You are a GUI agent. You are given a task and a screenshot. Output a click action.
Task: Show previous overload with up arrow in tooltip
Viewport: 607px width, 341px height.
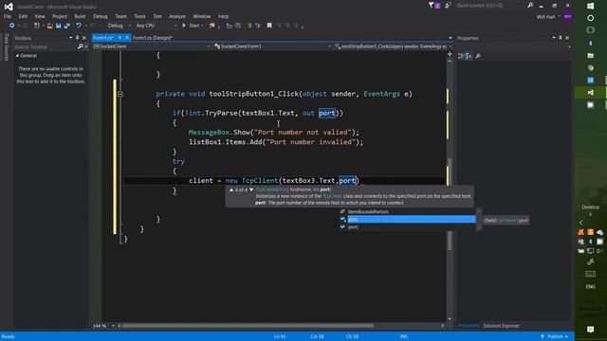pos(231,189)
